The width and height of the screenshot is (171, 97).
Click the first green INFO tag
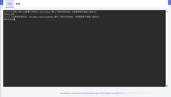pyautogui.click(x=7, y=12)
